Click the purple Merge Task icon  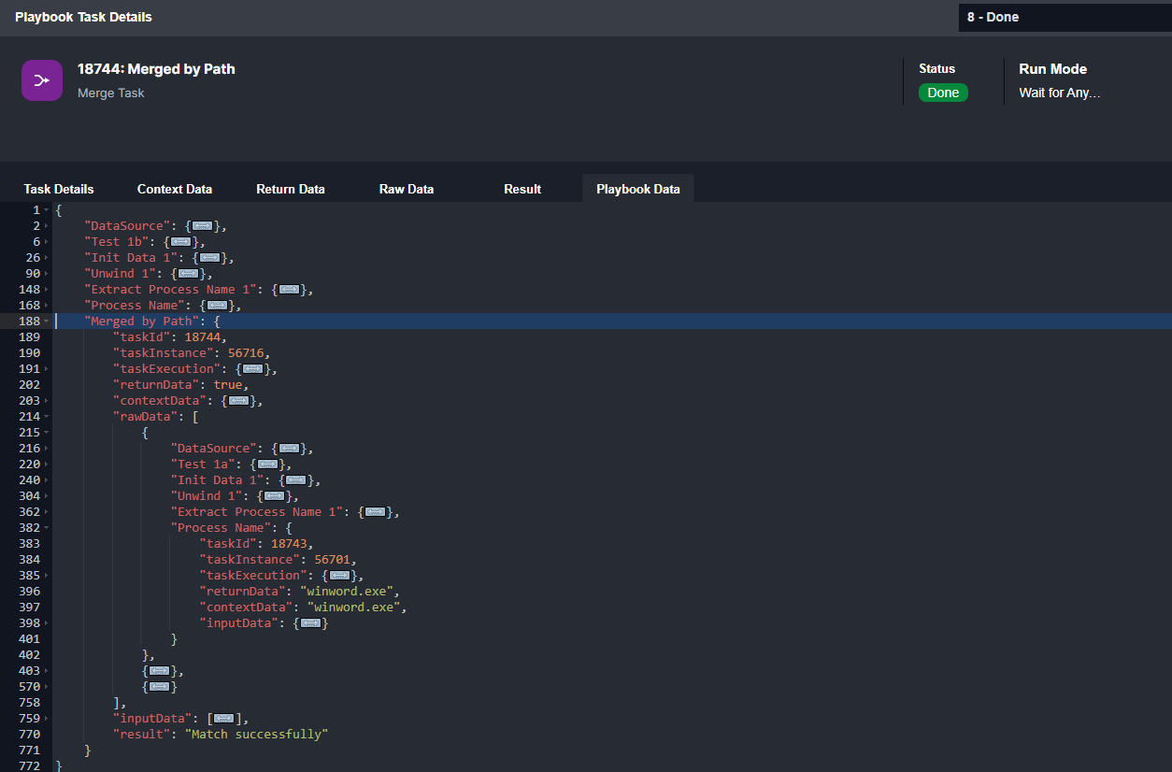coord(42,80)
